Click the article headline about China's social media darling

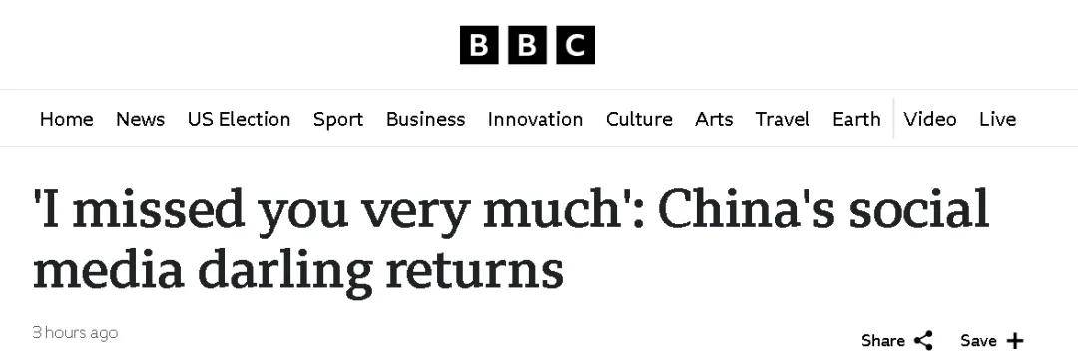511,240
